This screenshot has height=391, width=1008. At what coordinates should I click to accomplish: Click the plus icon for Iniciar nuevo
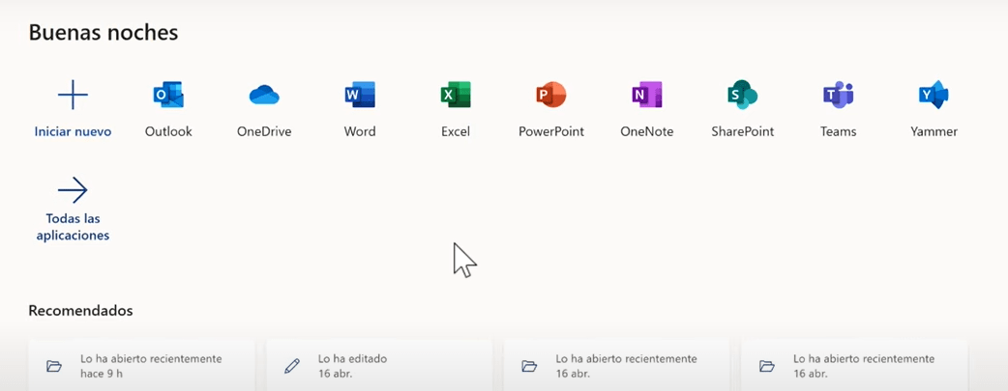pyautogui.click(x=73, y=95)
